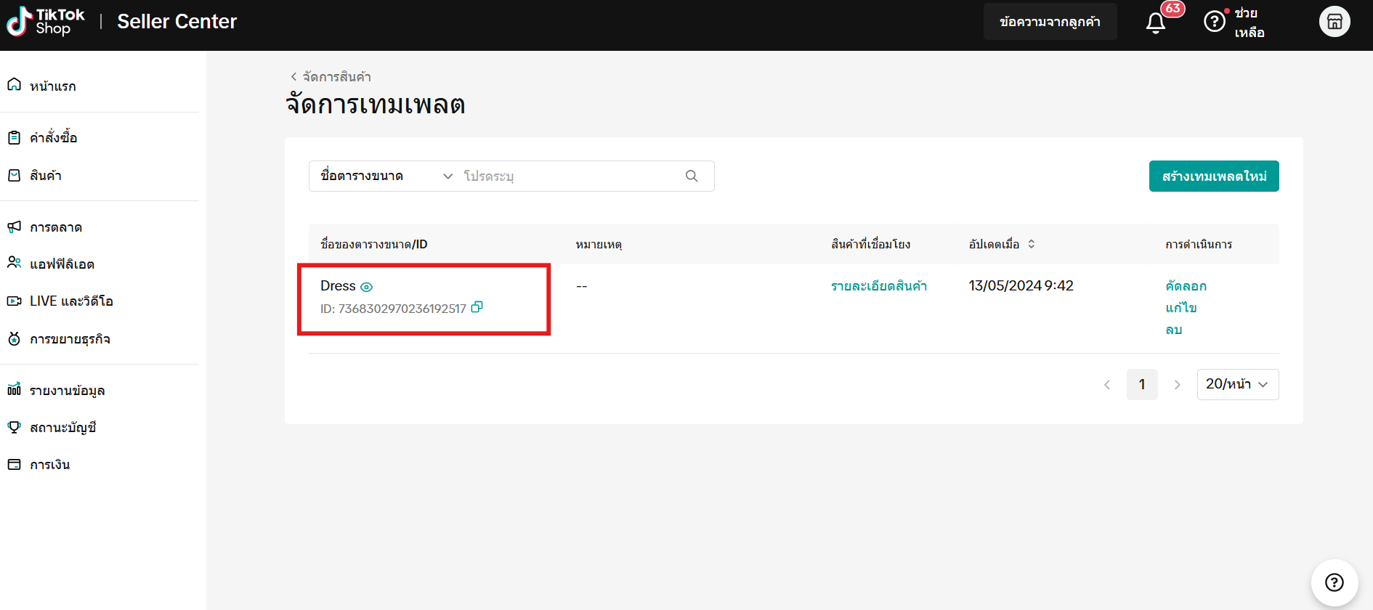Click the shop profile avatar icon
Viewport: 1373px width, 610px height.
click(x=1334, y=22)
